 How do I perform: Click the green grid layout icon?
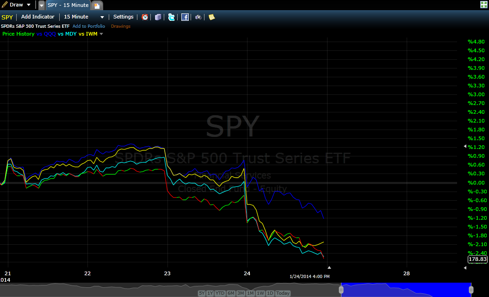(x=484, y=4)
